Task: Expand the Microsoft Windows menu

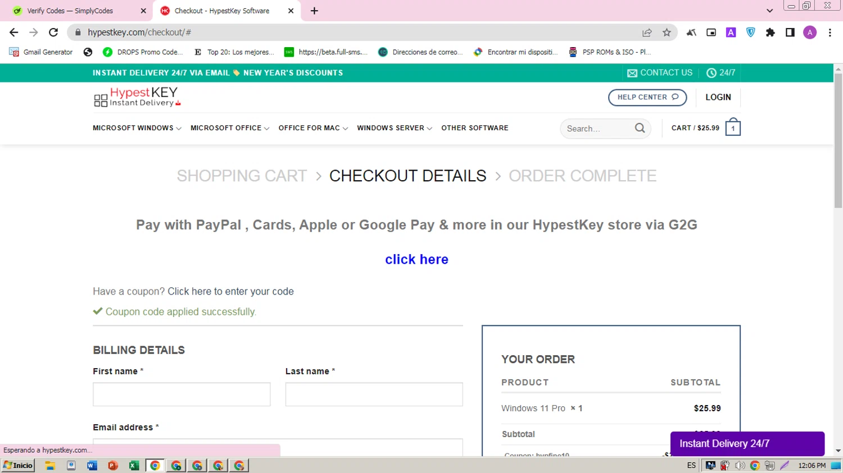Action: point(137,128)
